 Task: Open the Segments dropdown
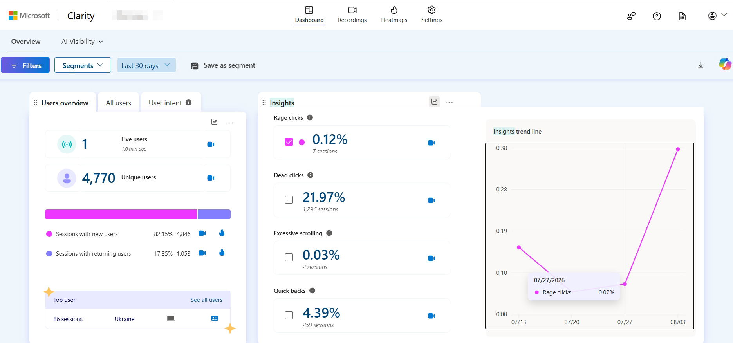83,65
